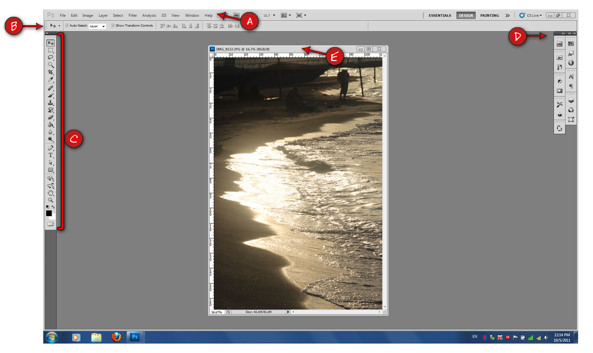Disable Show Transform Controls checkbox
The image size is (593, 353).
(x=113, y=26)
